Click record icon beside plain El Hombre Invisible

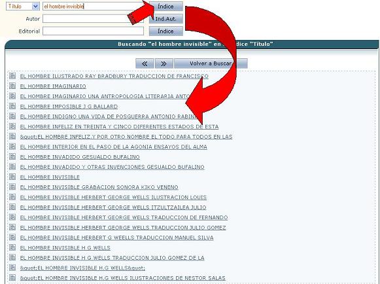[x=12, y=177]
